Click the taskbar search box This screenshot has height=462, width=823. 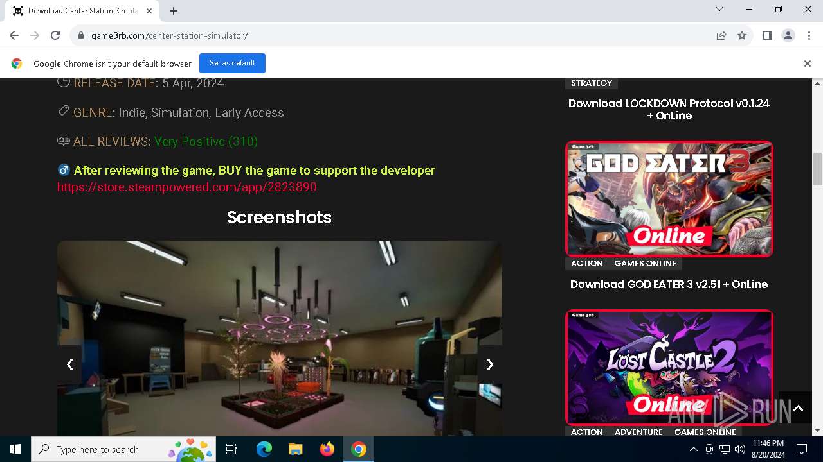coord(124,449)
